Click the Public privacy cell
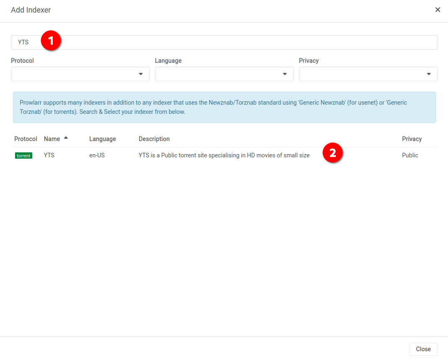Viewport: 448px width, 360px height. click(x=410, y=155)
